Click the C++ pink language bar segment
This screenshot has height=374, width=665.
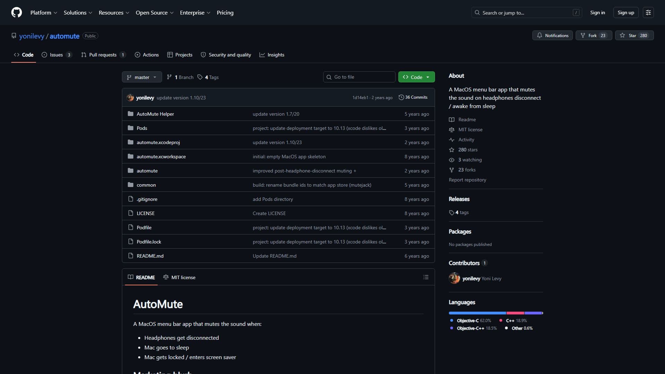pos(515,313)
